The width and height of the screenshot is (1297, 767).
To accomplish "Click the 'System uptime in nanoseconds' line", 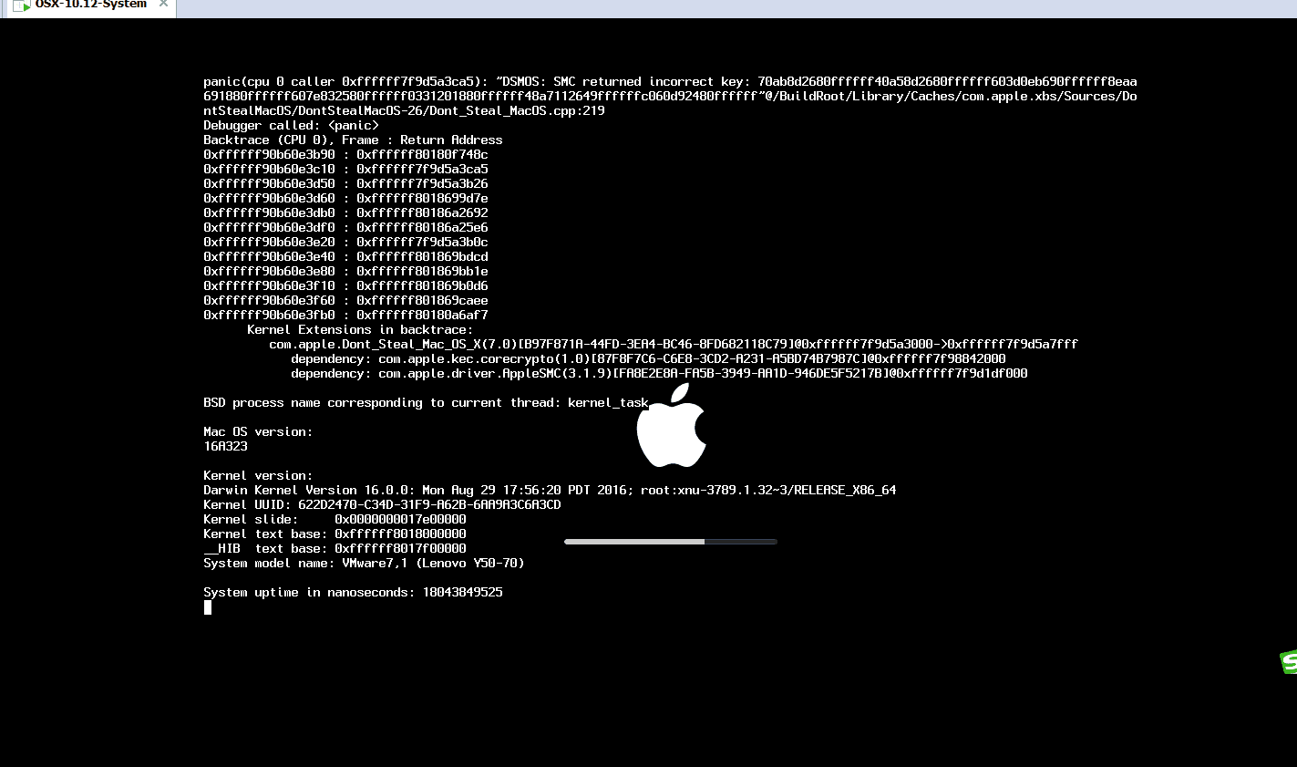I will click(x=353, y=592).
